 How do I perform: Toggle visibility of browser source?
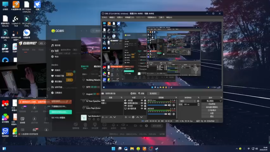pyautogui.click(x=142, y=100)
